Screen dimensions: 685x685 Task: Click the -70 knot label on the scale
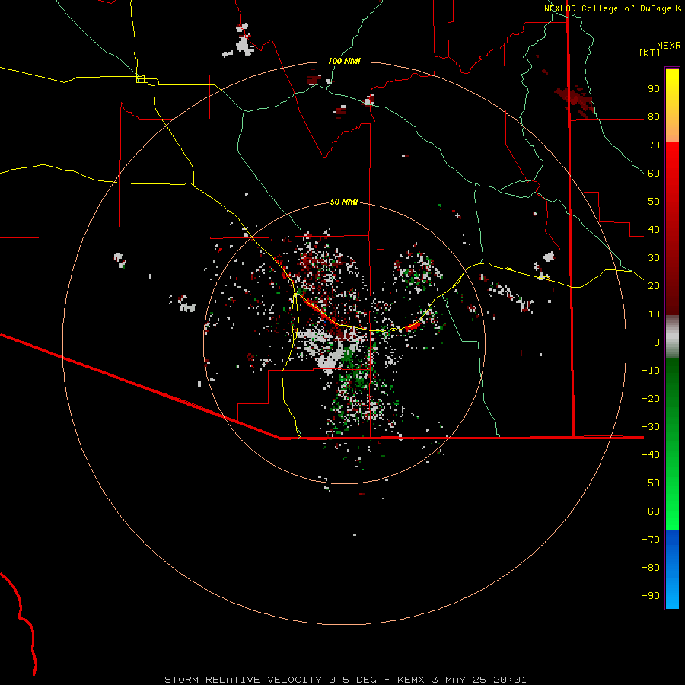[x=651, y=540]
